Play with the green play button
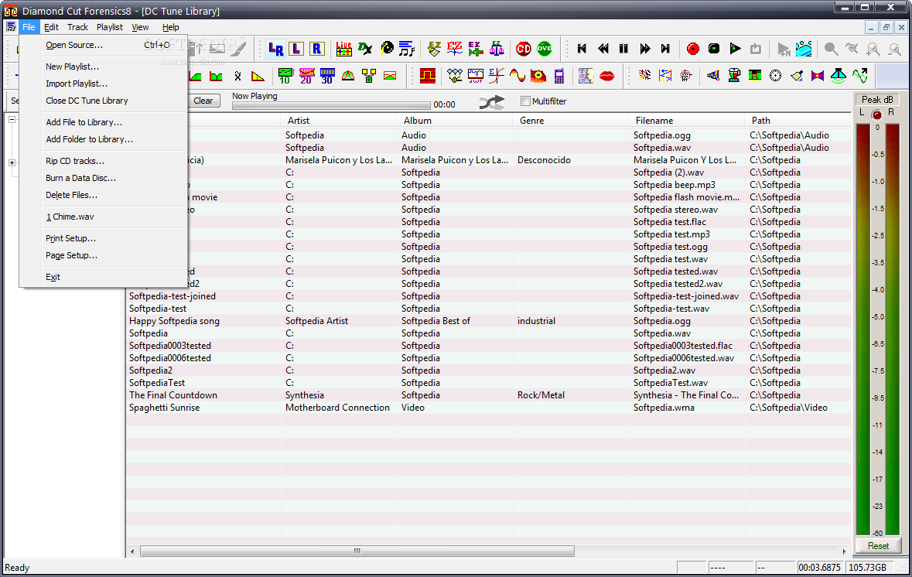Screen dimensions: 912x577 point(735,49)
